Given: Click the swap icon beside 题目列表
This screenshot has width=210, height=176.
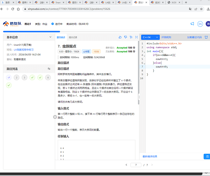Looking at the screenshot, I should [x=49, y=69].
